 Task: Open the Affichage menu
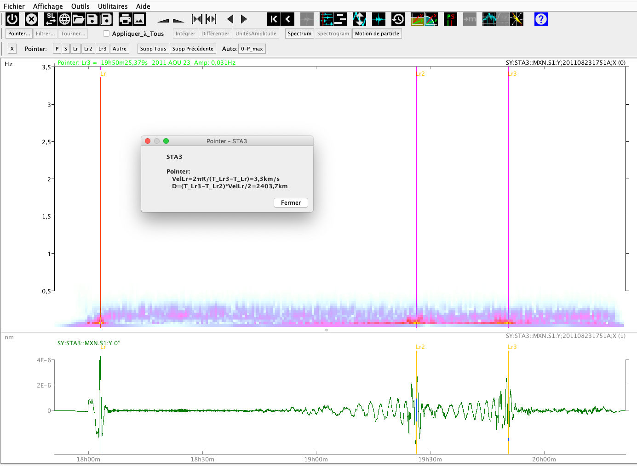(48, 6)
